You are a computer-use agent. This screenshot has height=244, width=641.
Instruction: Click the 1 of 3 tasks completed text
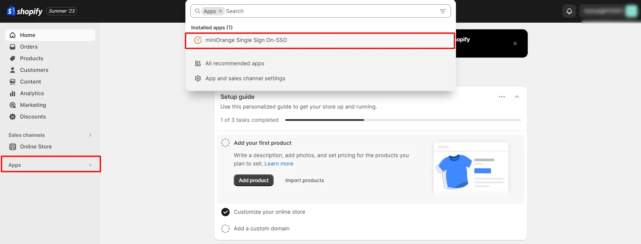(x=249, y=120)
